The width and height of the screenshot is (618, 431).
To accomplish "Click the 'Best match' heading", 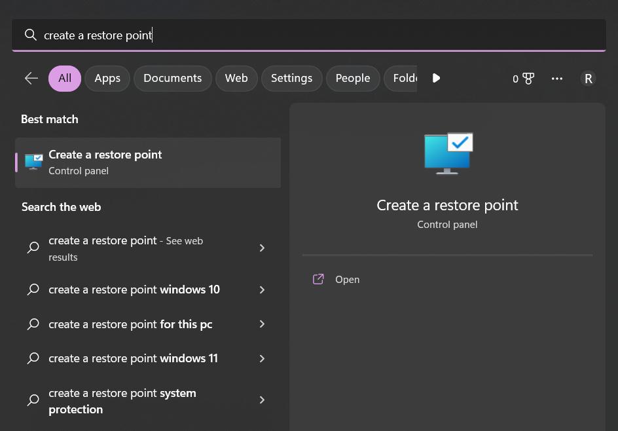I will pyautogui.click(x=50, y=119).
